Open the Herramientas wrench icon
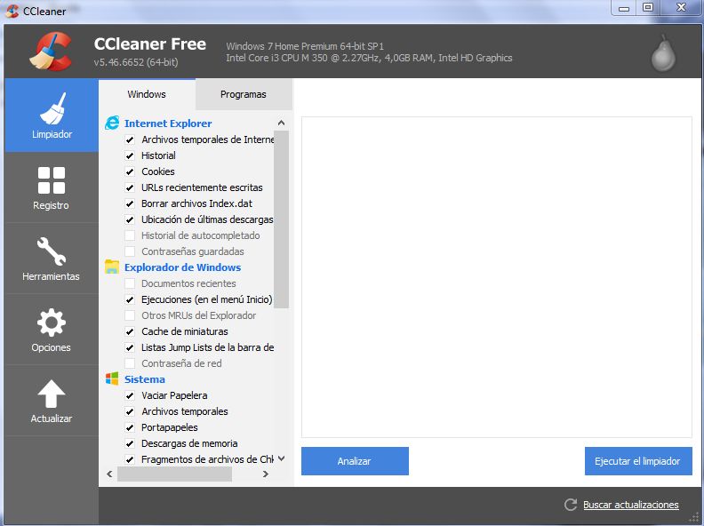 pos(52,251)
